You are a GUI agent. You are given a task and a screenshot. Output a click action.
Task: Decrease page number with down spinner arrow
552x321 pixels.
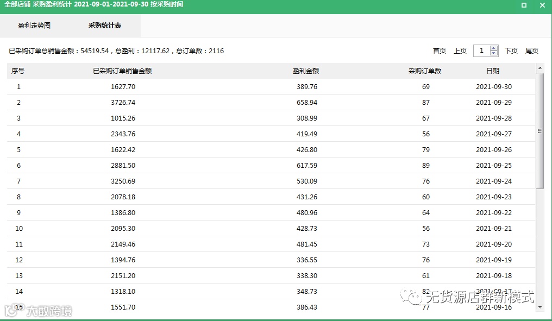(x=494, y=53)
